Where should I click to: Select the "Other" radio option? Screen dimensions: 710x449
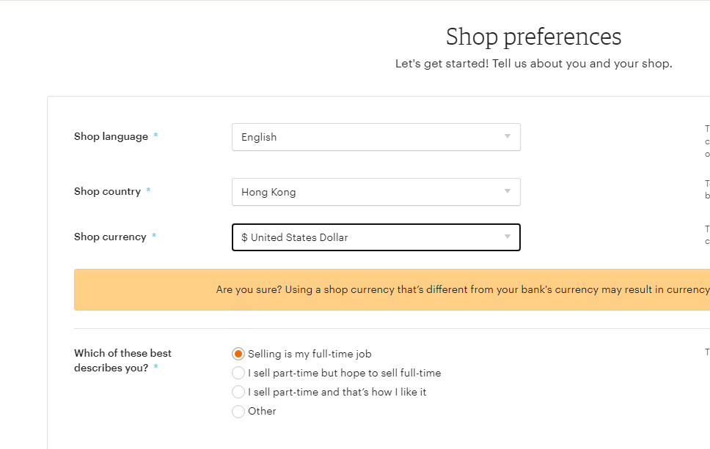coord(238,412)
